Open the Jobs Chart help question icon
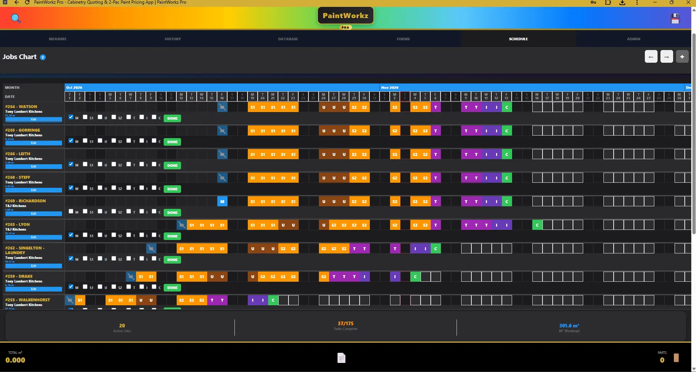Image resolution: width=696 pixels, height=372 pixels. [x=43, y=57]
